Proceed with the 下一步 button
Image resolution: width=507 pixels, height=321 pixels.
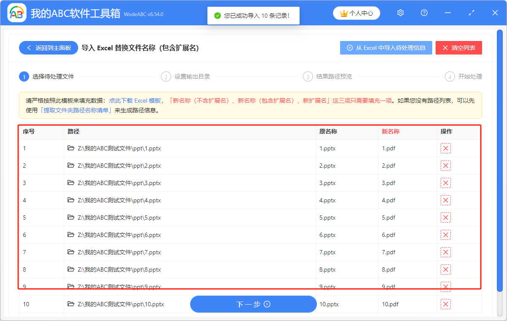(x=253, y=304)
